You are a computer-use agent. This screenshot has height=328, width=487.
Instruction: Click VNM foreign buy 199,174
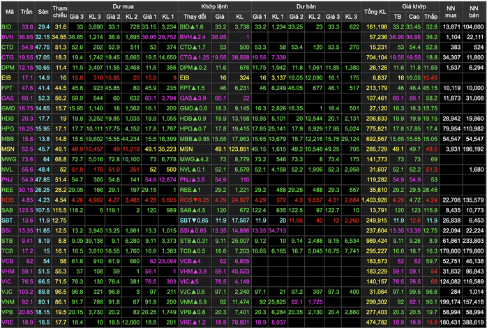450,302
